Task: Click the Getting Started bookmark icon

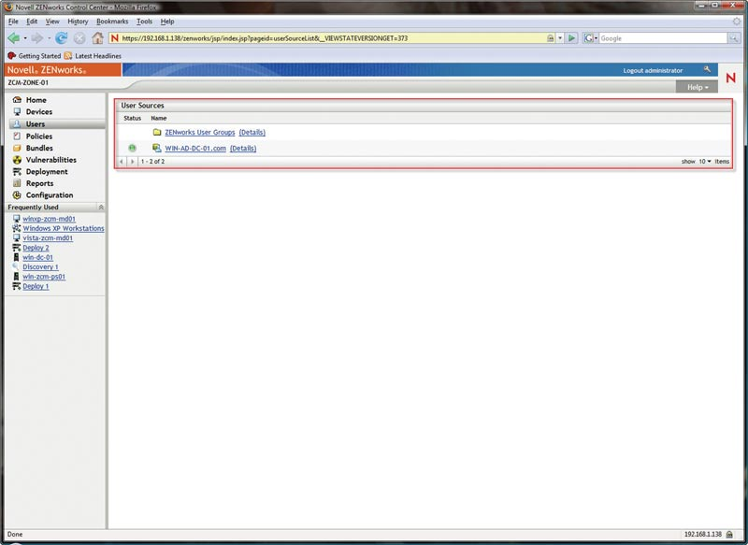Action: point(12,56)
